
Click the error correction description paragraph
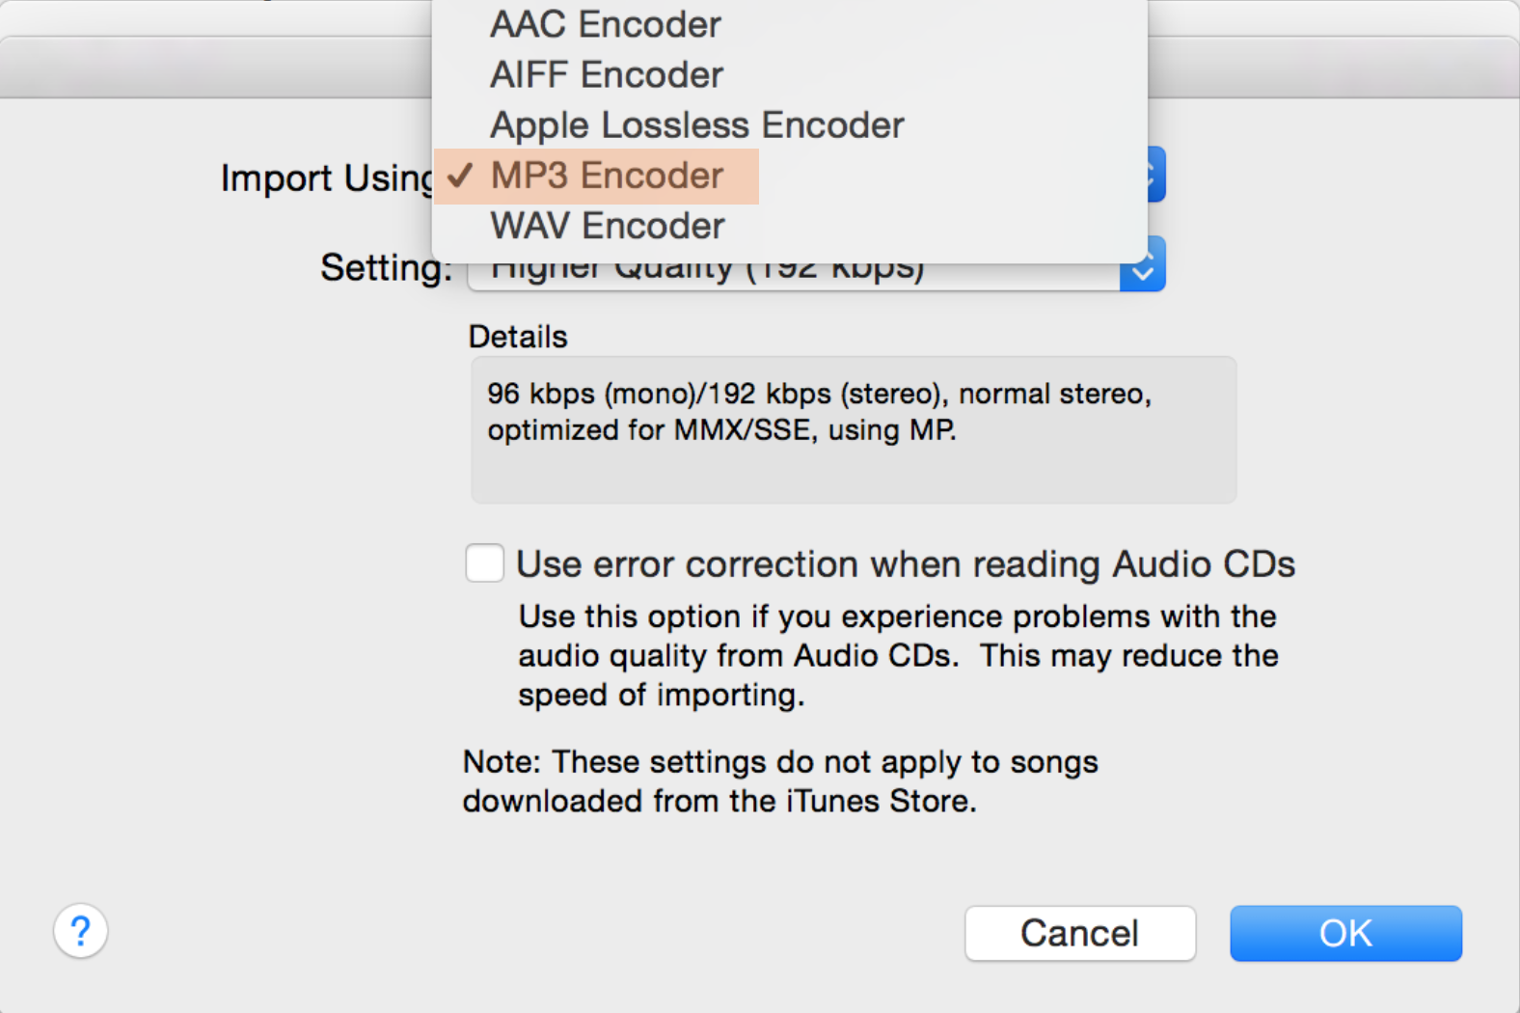pyautogui.click(x=897, y=655)
